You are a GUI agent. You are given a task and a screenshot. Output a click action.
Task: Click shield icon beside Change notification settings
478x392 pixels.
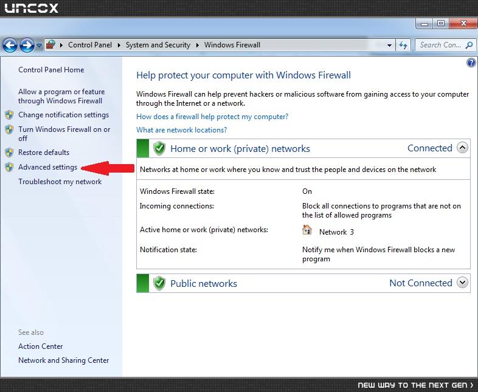tap(10, 115)
